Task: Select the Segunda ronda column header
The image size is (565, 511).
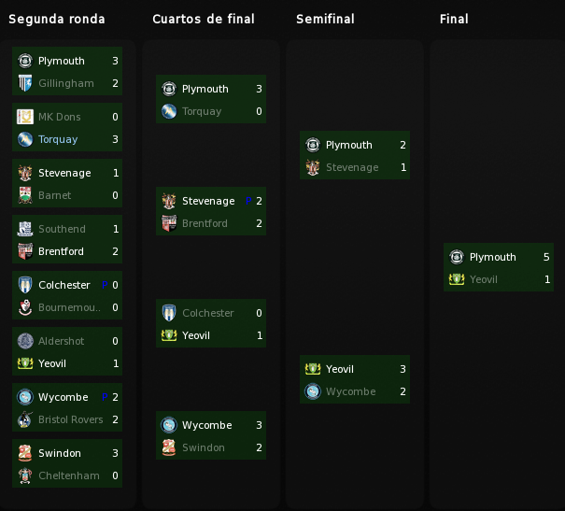Action: pyautogui.click(x=57, y=19)
